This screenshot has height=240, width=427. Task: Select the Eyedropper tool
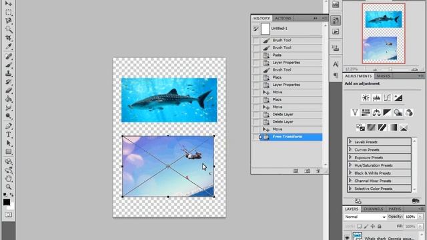pyautogui.click(x=9, y=46)
